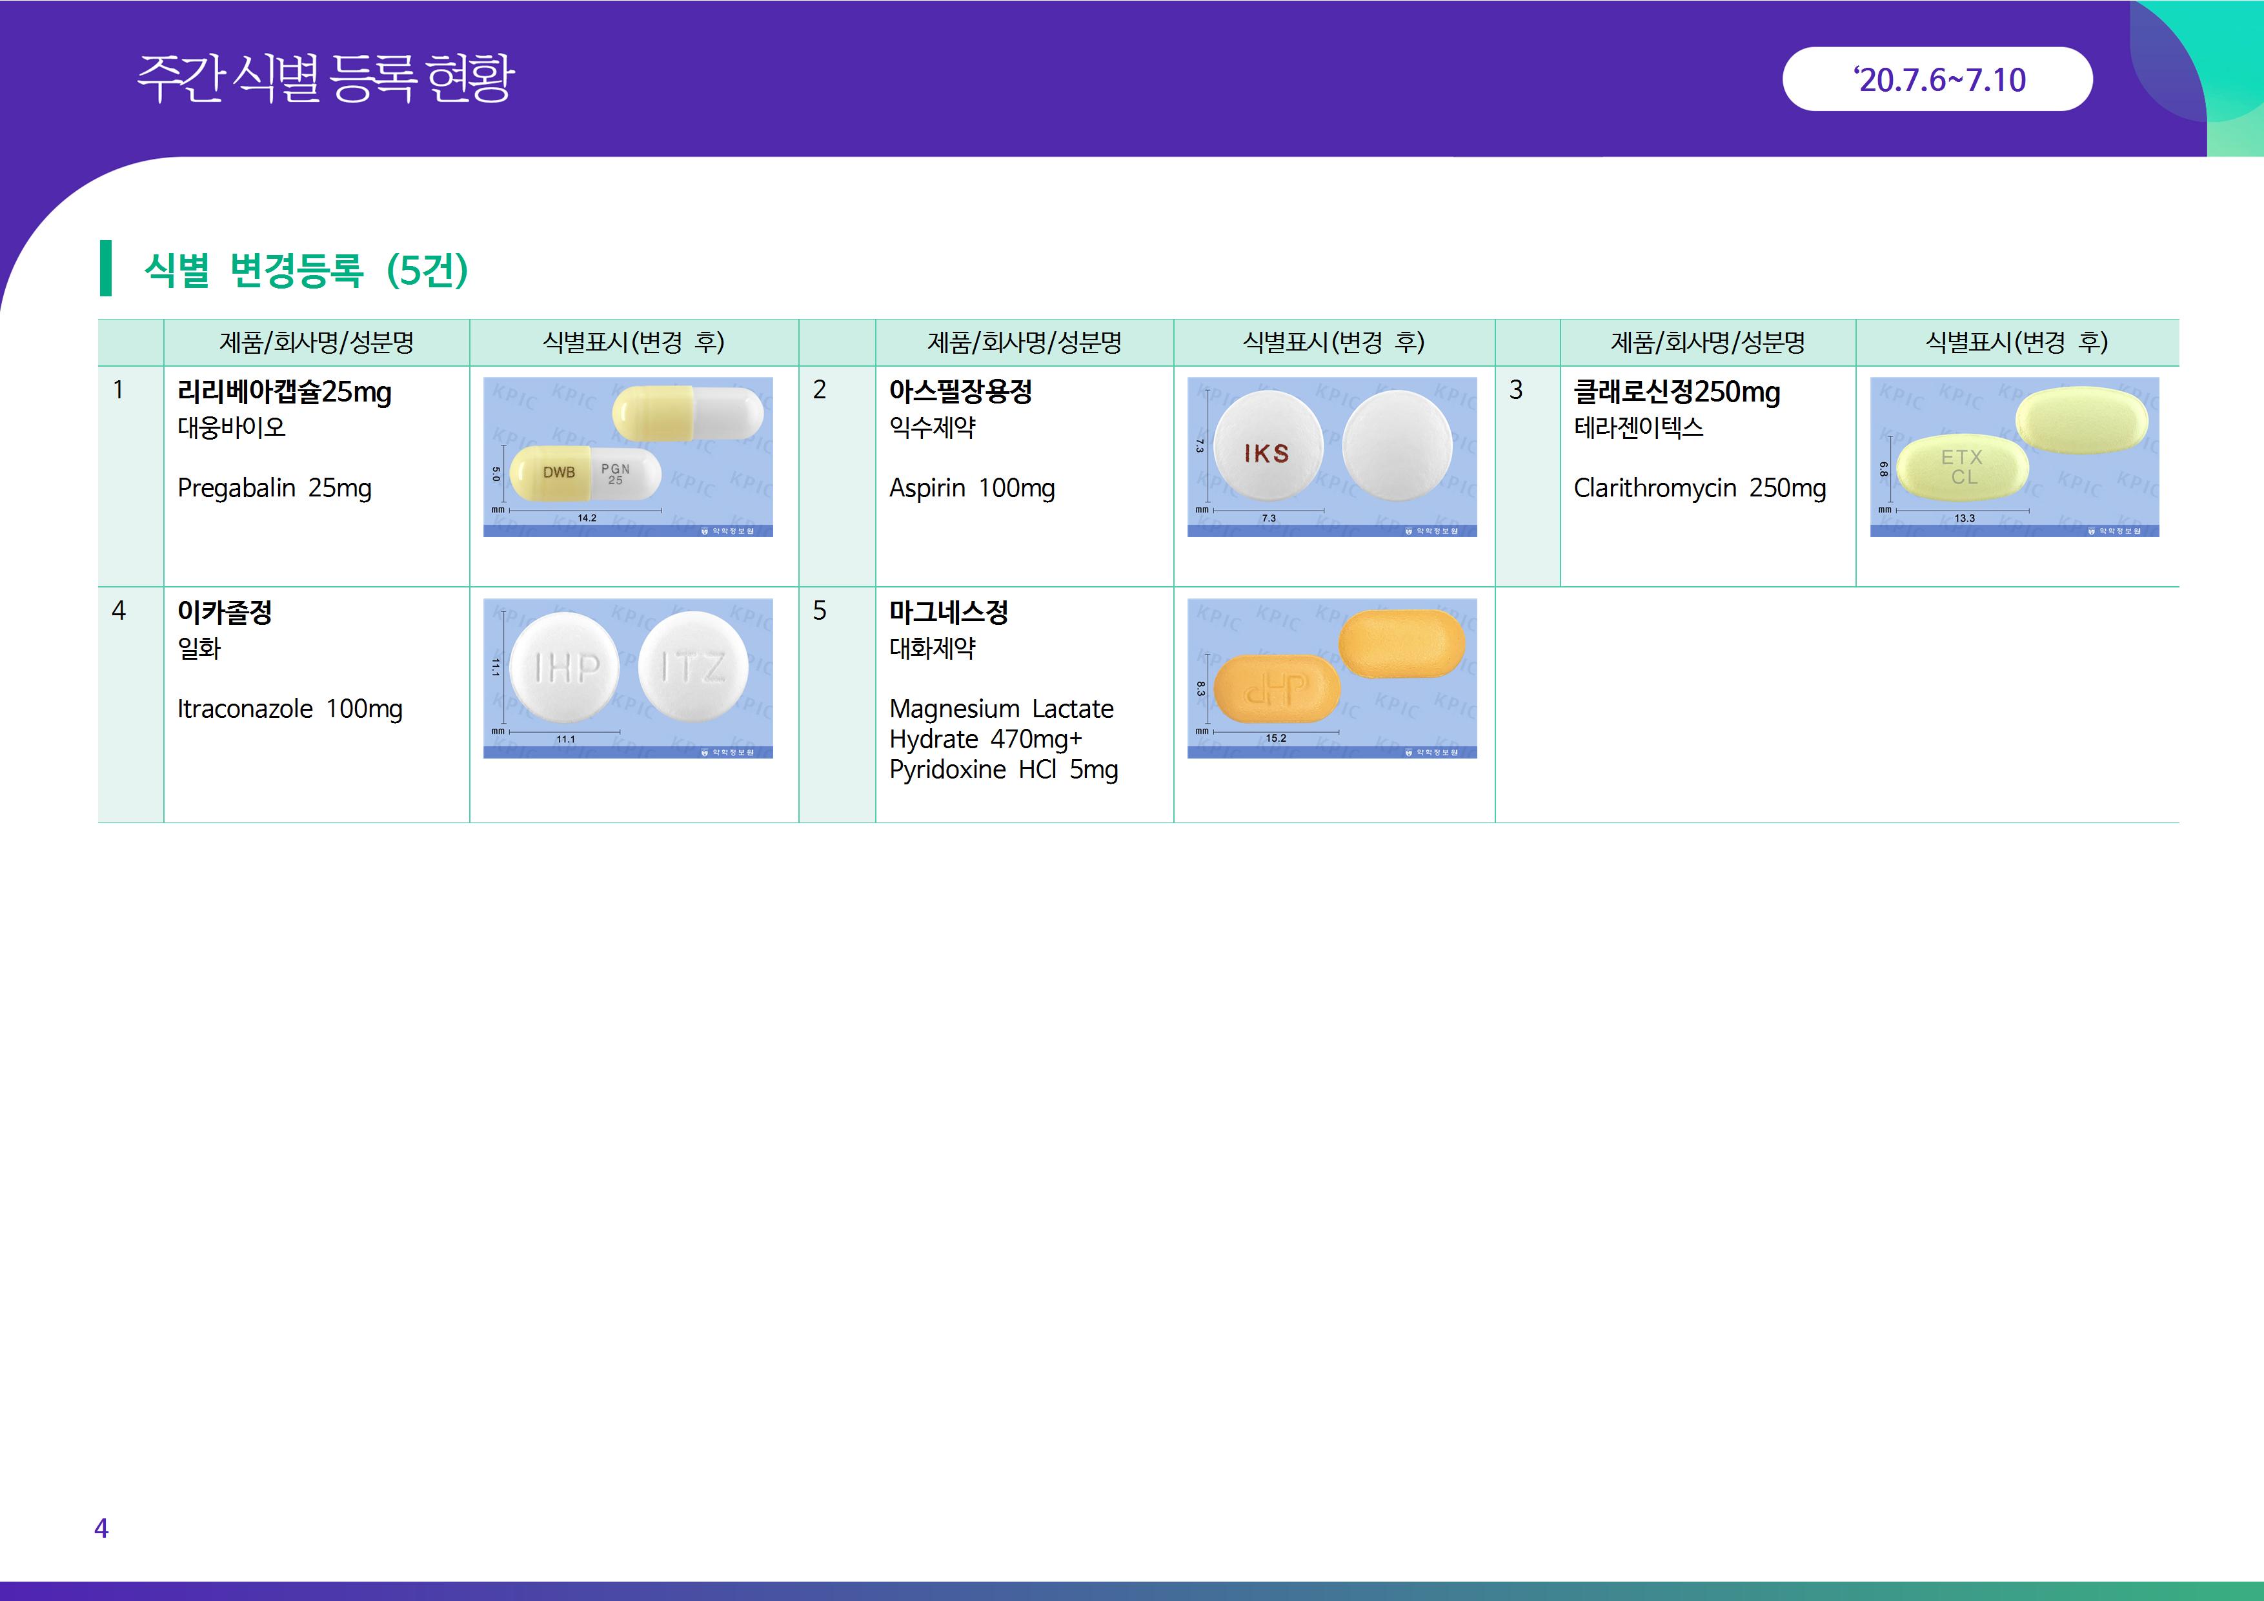2264x1601 pixels.
Task: Click the product name 리리베아캡슐25mg
Action: 284,392
